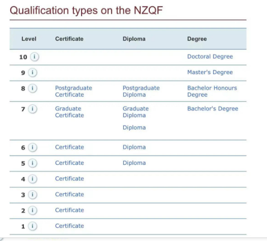Open the Postgraduate Certificate link
Image resolution: width=267 pixels, height=241 pixels.
click(73, 92)
